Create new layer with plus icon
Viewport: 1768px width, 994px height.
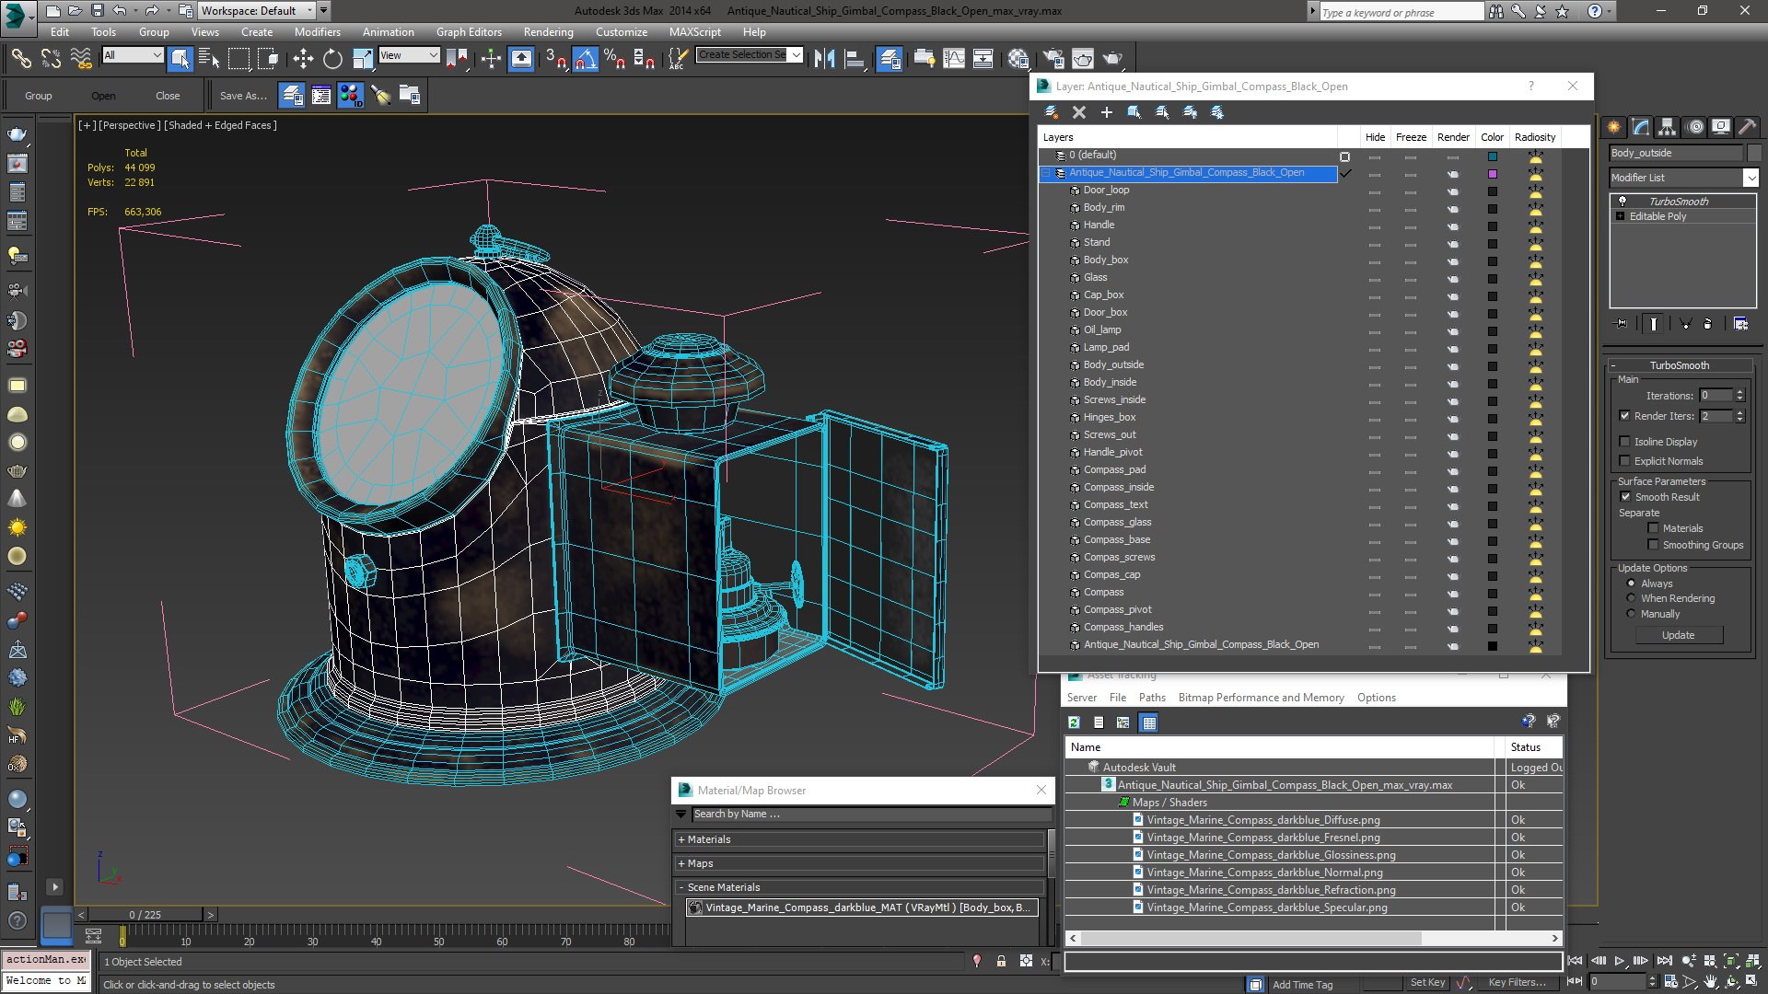click(x=1107, y=112)
